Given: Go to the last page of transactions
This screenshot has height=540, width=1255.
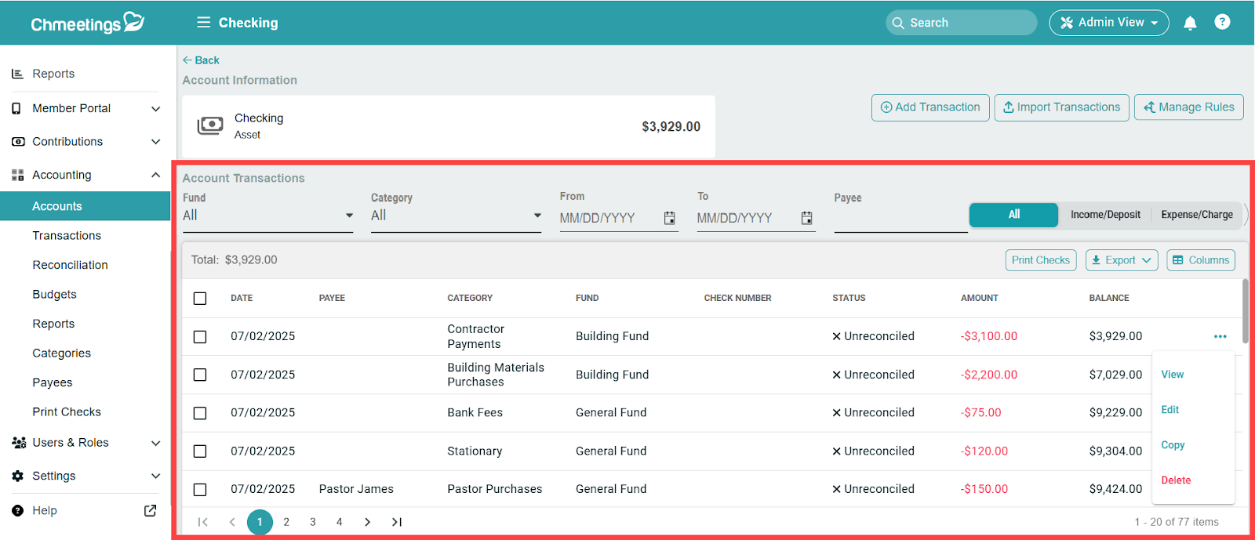Looking at the screenshot, I should click(397, 522).
